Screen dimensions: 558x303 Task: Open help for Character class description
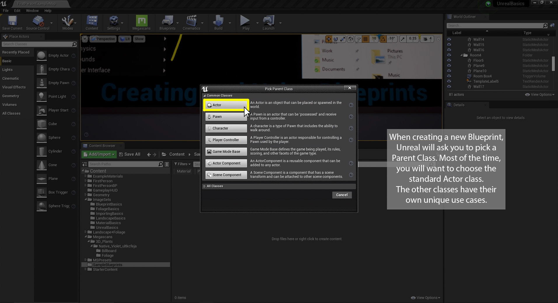351,128
